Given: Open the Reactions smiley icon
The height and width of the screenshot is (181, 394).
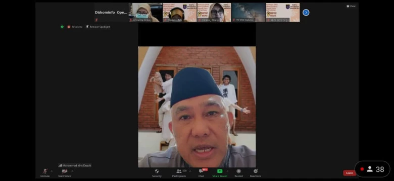Looking at the screenshot, I should (x=256, y=171).
